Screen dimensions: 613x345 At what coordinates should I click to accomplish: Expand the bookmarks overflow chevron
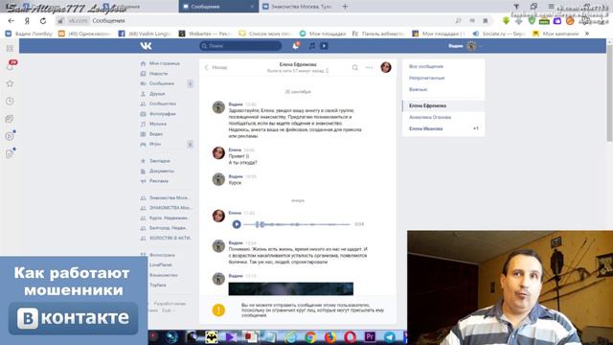pyautogui.click(x=587, y=34)
